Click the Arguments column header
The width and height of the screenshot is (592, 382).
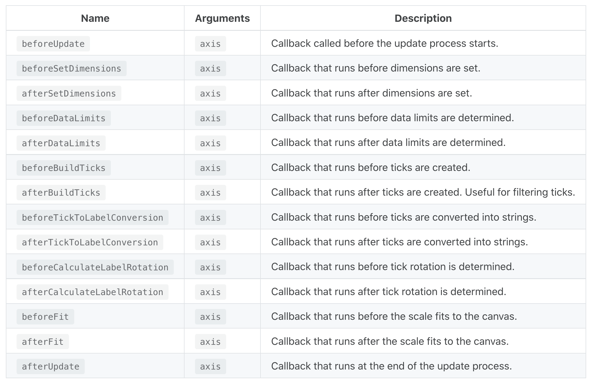(x=222, y=18)
